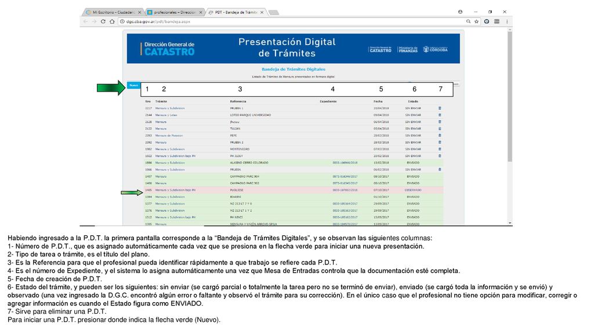Go forward in the browser
Viewport: 594px width, 334px height.
94,21
